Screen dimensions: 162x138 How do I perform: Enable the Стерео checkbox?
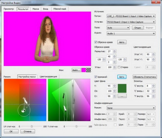tap(119, 67)
